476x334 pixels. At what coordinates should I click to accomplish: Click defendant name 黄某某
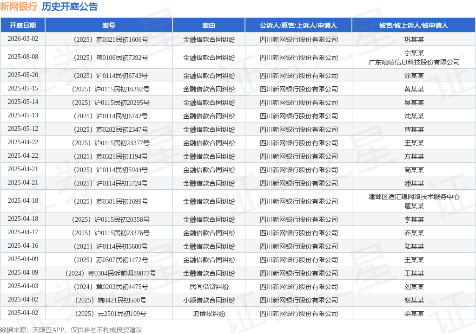pos(414,89)
